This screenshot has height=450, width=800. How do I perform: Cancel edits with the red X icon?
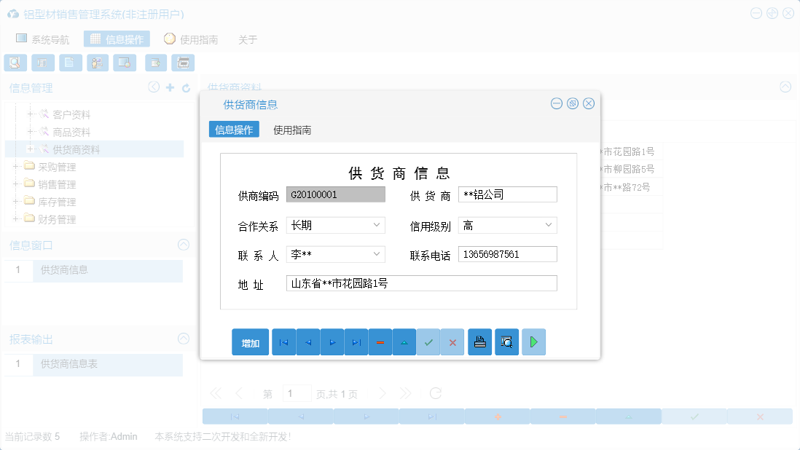coord(452,342)
